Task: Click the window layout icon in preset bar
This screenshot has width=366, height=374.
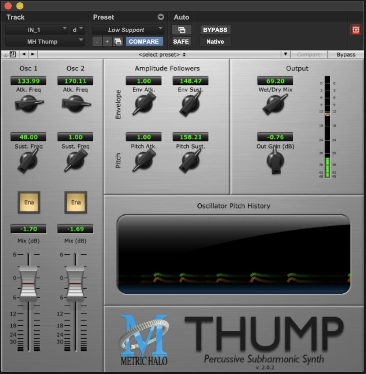Action: (x=13, y=54)
